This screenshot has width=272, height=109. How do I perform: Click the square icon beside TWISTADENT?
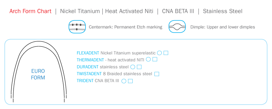pyautogui.click(x=157, y=74)
